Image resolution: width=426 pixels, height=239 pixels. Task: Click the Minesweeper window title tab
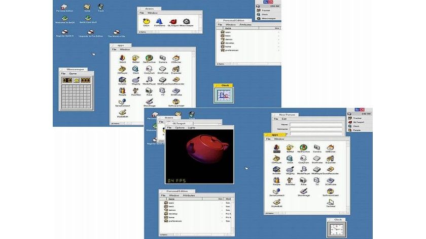pos(73,70)
